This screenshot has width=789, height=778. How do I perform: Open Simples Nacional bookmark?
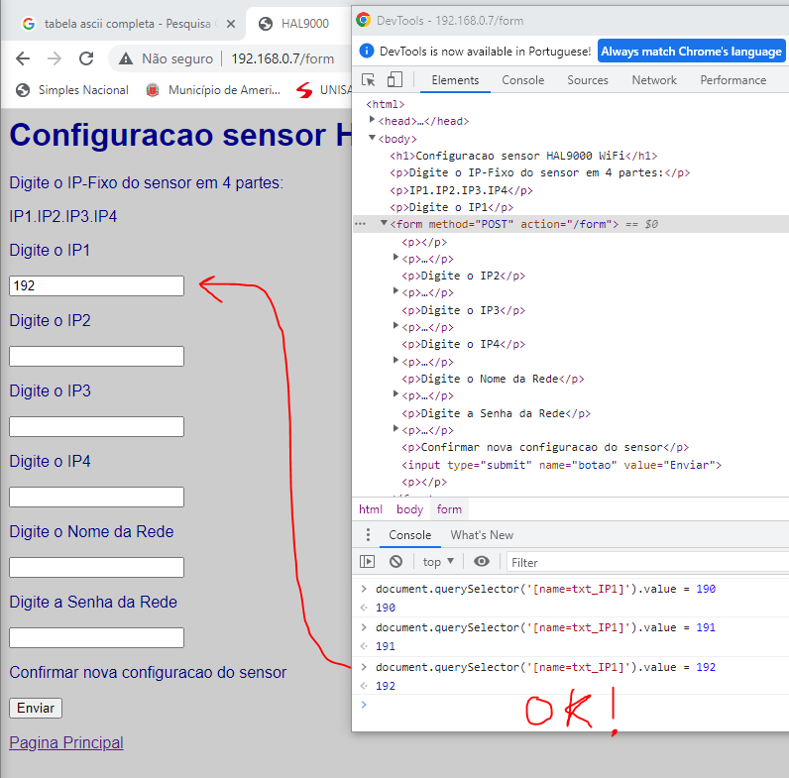click(72, 90)
